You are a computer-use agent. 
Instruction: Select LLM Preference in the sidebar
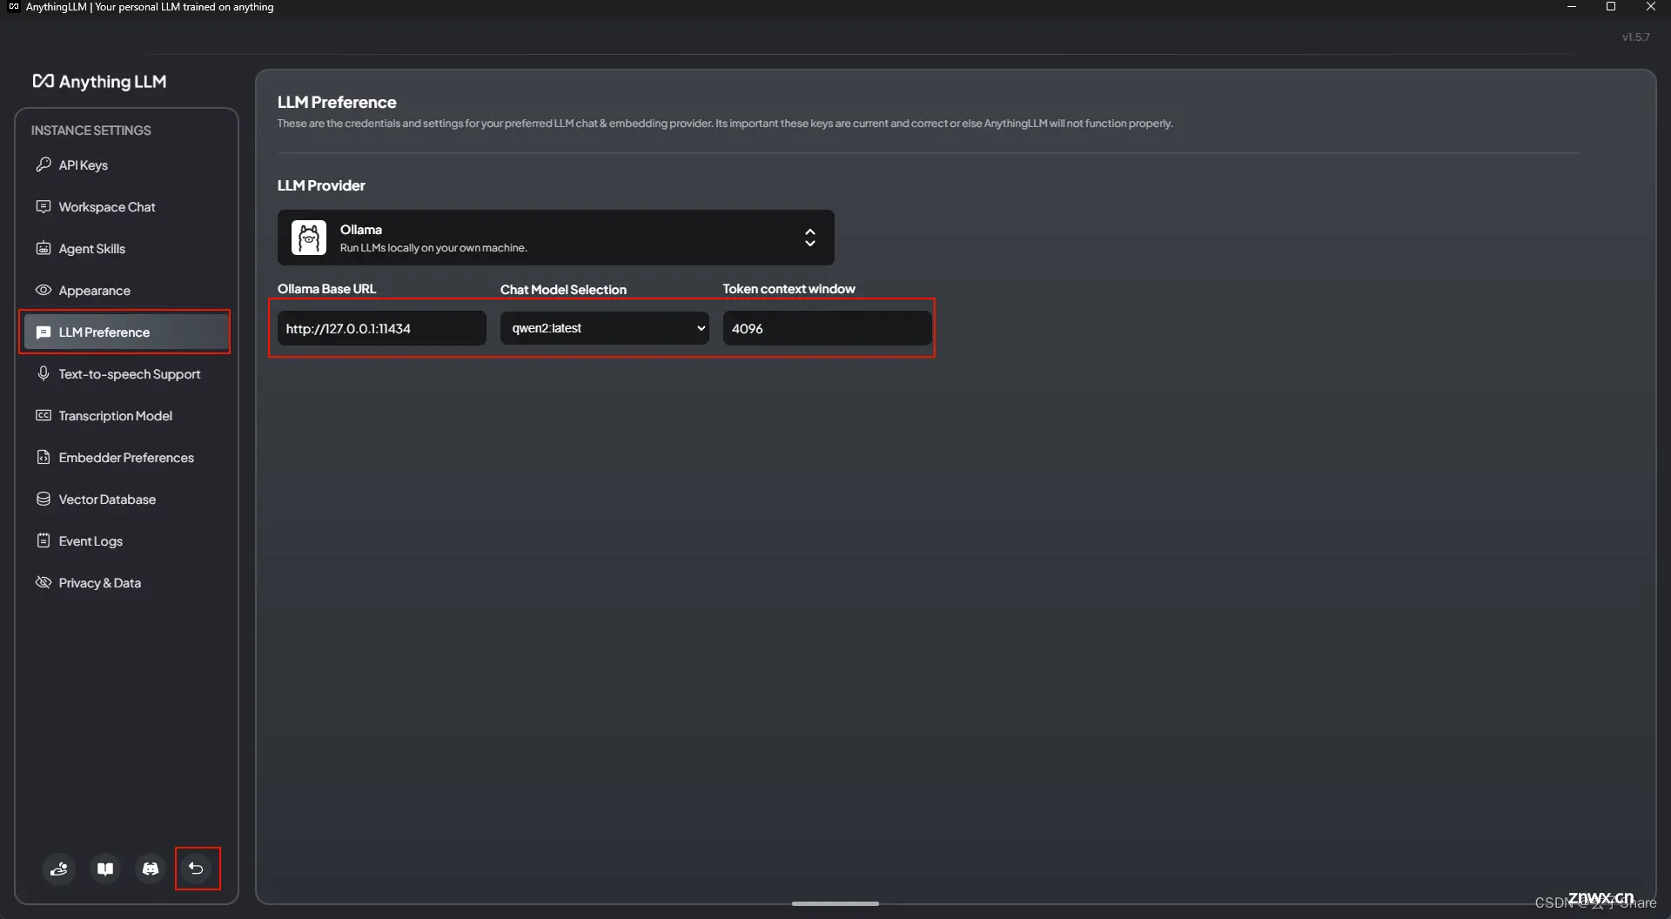pos(126,332)
